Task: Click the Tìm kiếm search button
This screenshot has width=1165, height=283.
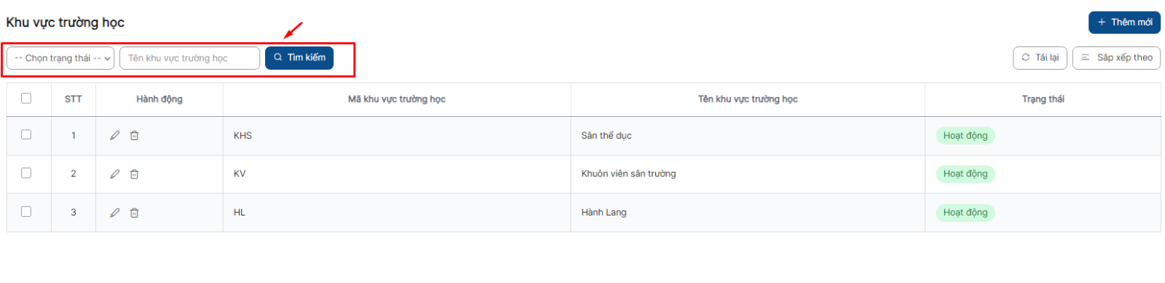Action: point(299,58)
